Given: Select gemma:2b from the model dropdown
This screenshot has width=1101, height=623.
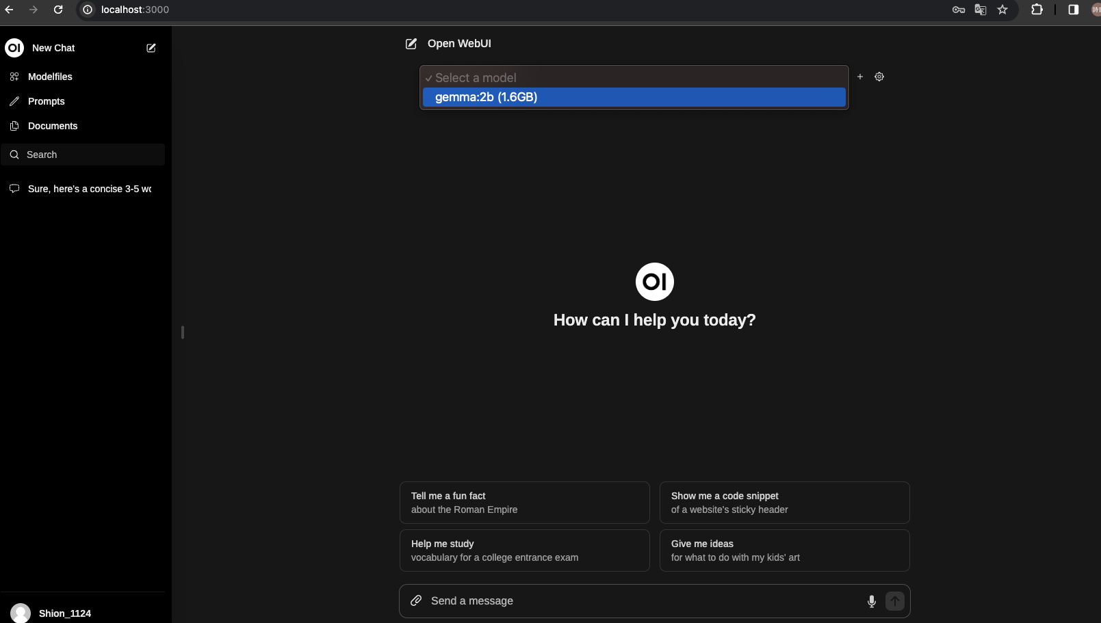Looking at the screenshot, I should click(633, 97).
